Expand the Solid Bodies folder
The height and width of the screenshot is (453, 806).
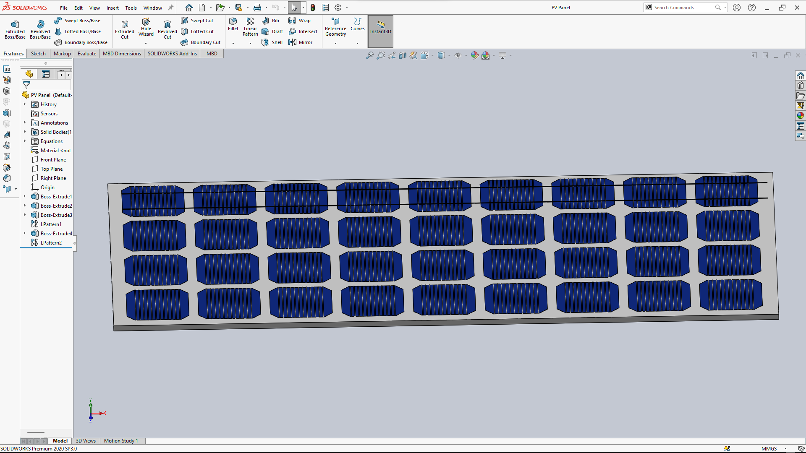coord(25,132)
